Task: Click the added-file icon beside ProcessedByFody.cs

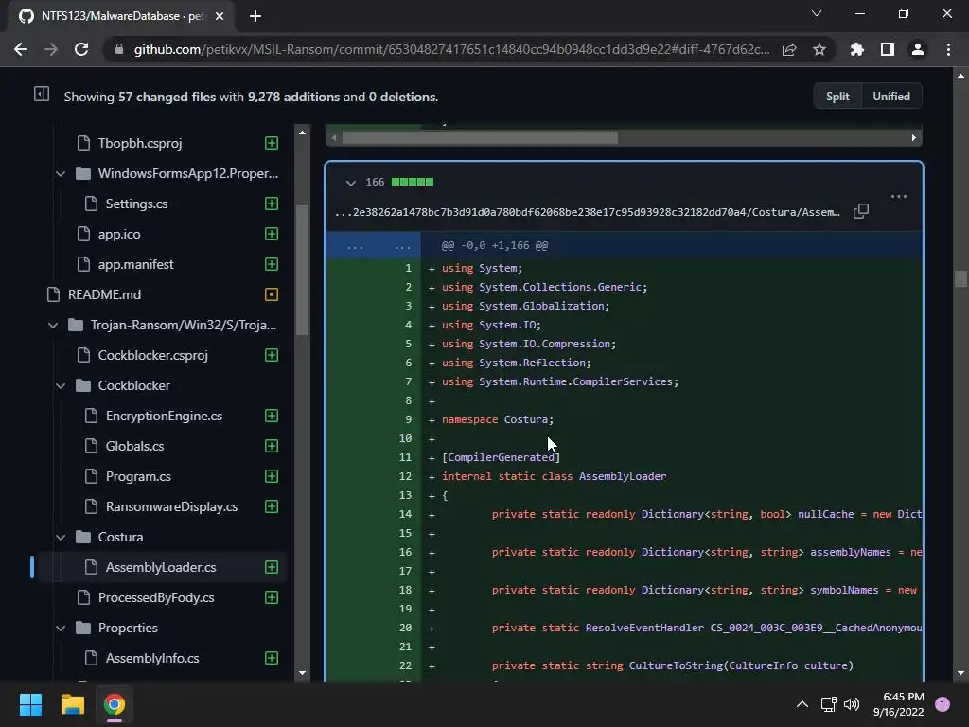Action: point(272,597)
